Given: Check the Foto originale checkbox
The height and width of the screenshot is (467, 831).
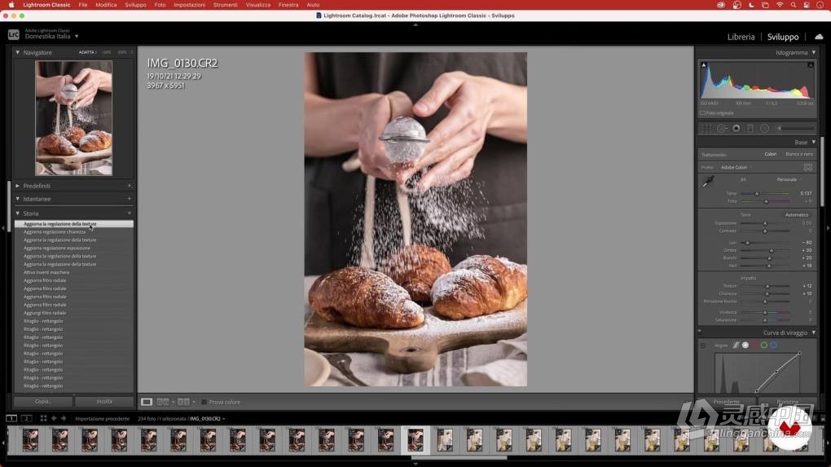Looking at the screenshot, I should (703, 113).
